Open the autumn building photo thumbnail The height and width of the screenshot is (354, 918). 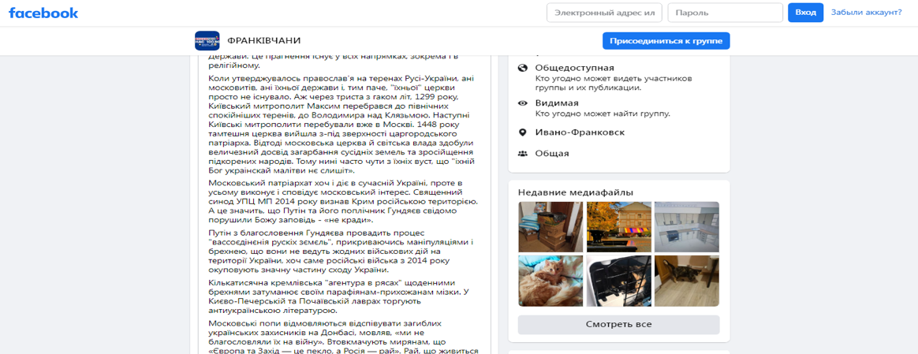click(618, 226)
